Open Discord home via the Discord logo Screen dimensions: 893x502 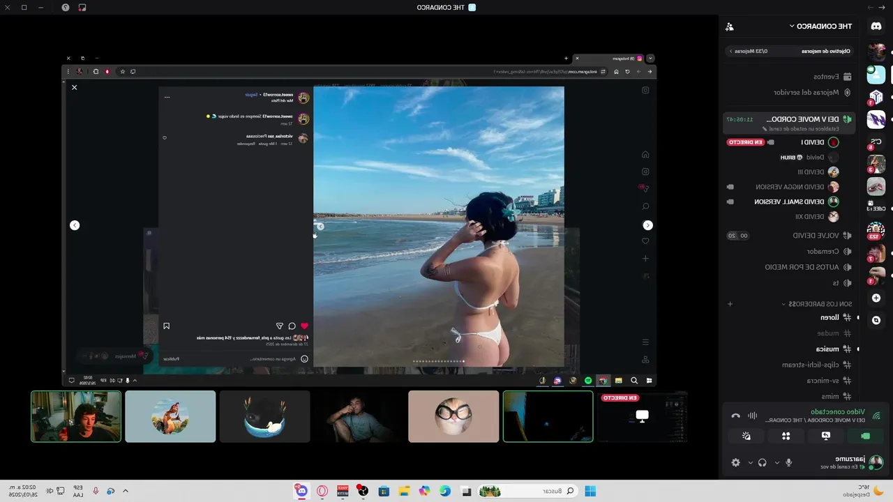point(876,26)
